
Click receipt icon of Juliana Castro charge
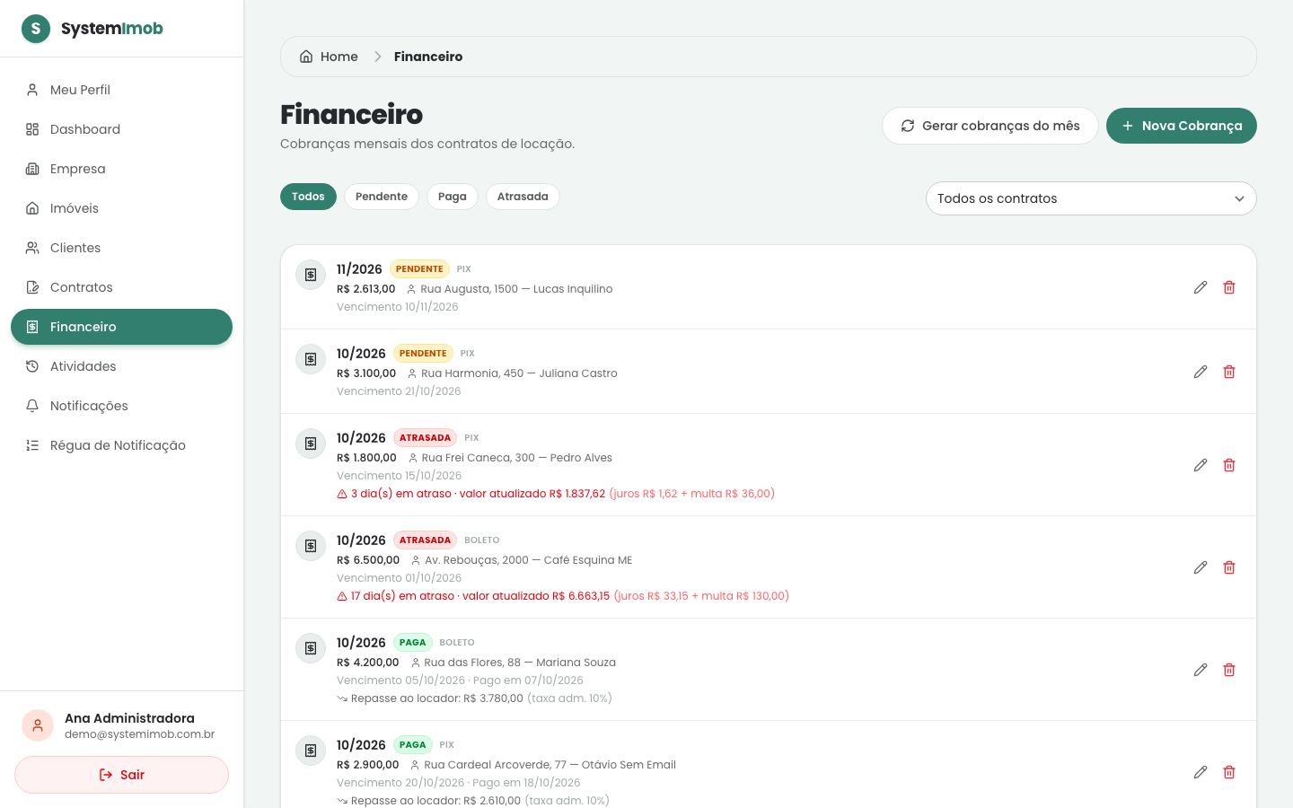(311, 359)
